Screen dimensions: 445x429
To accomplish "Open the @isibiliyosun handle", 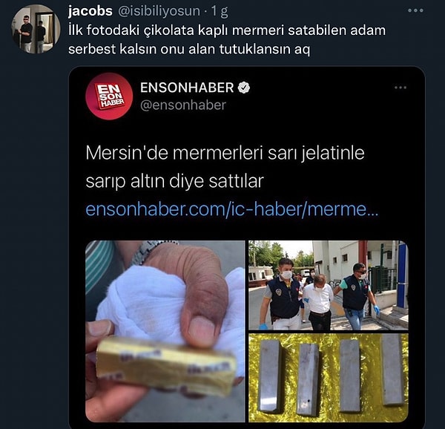I will pos(159,11).
